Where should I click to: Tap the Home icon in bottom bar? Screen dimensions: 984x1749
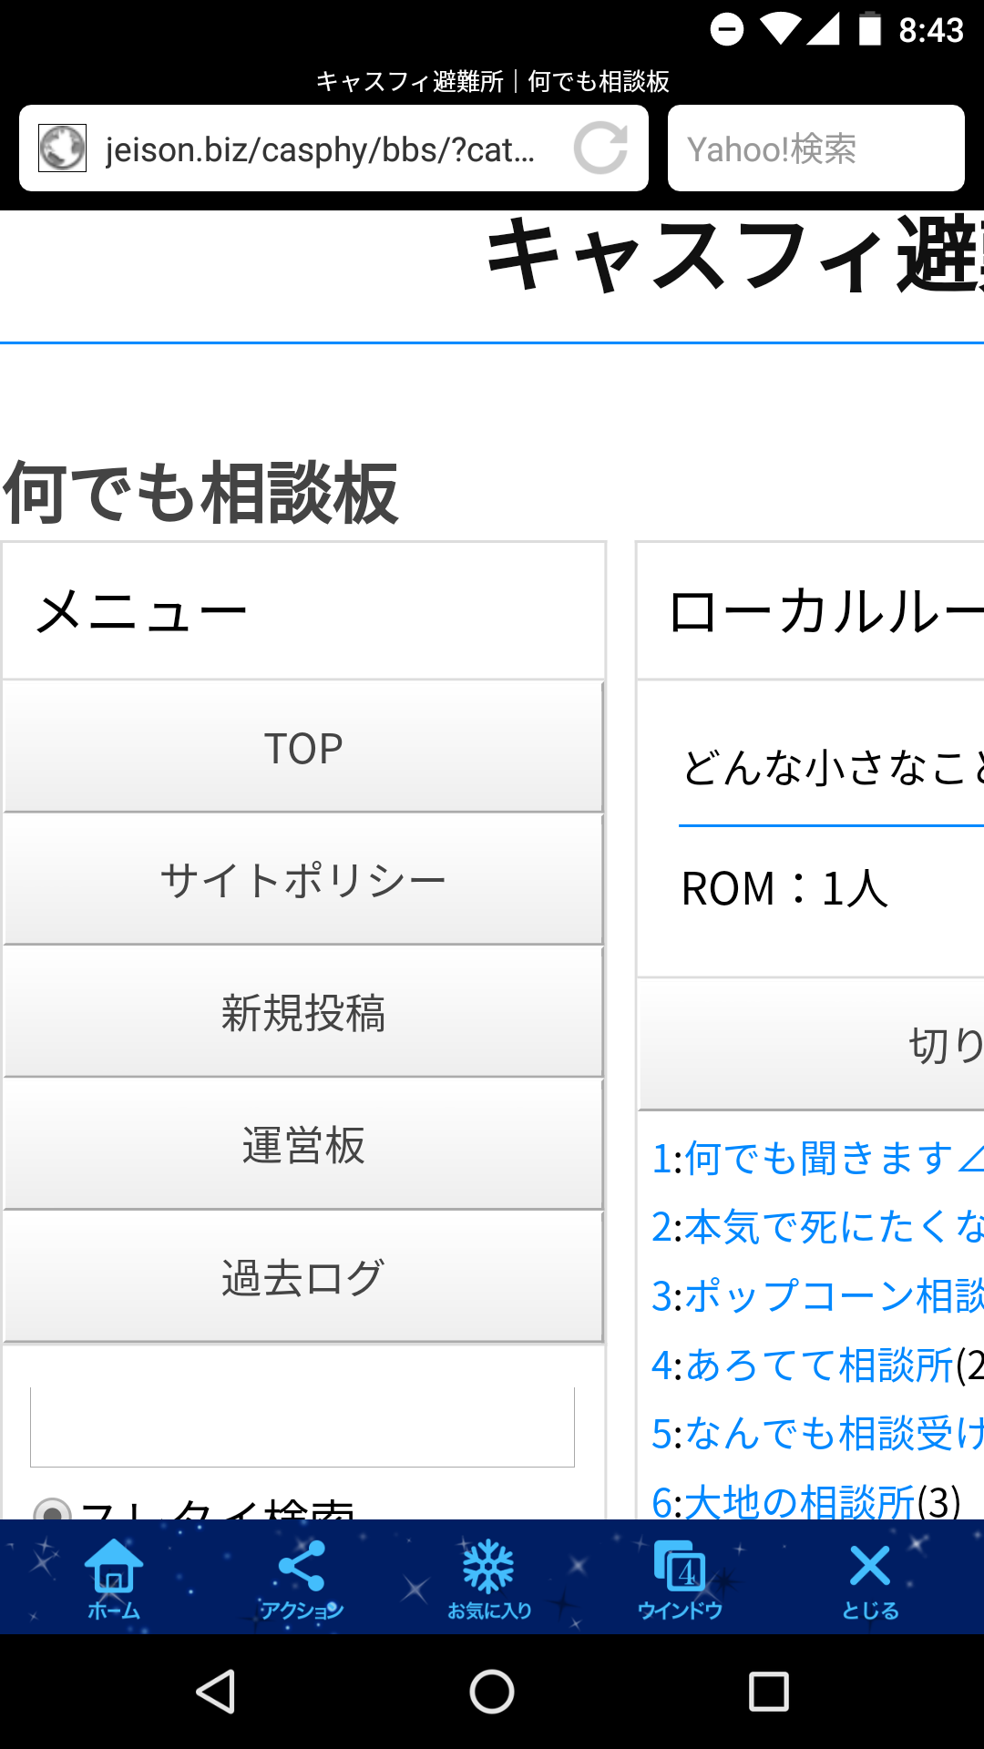tap(114, 1578)
